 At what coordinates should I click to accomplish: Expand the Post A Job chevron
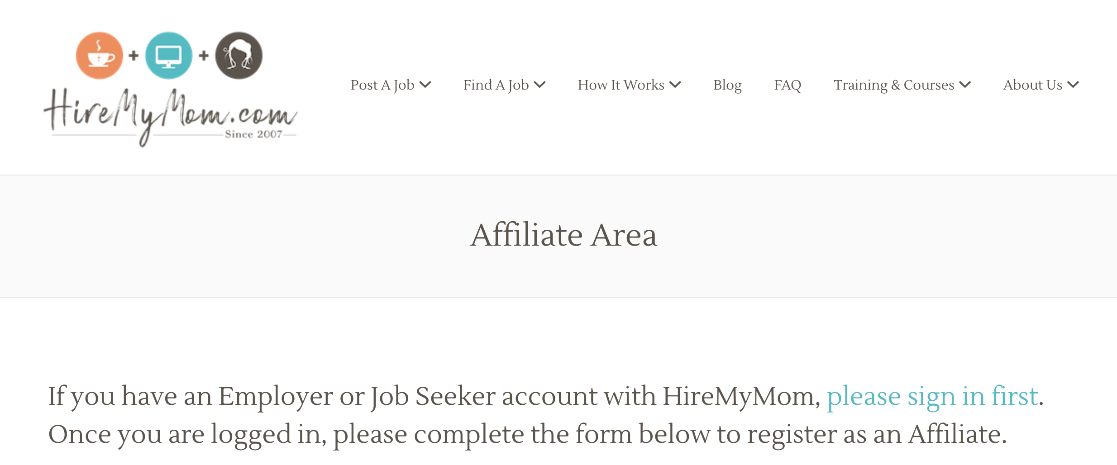(425, 85)
